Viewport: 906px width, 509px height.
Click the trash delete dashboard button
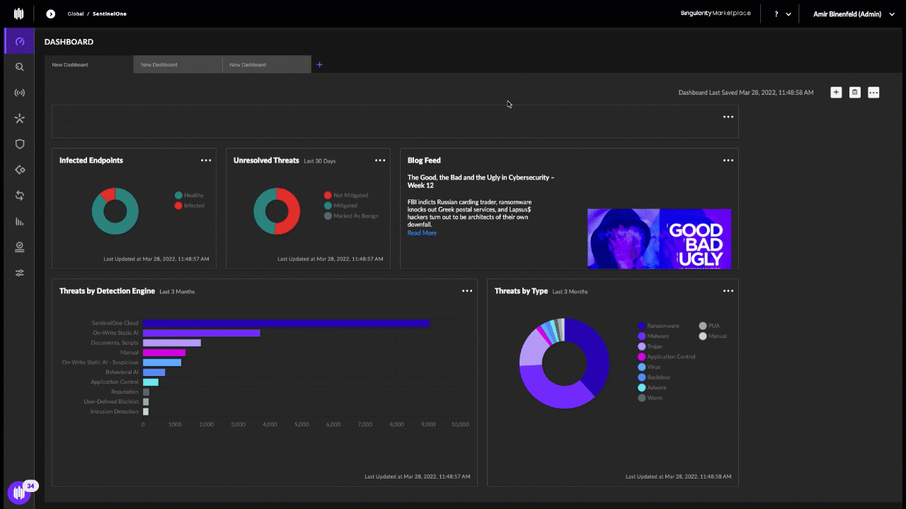(x=854, y=93)
